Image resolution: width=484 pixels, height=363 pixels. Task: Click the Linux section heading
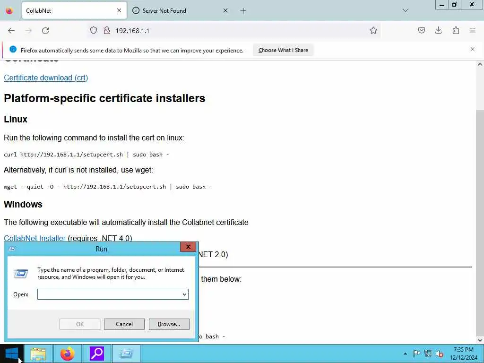16,119
